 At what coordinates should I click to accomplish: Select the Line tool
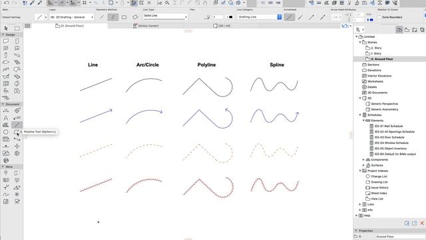17,125
